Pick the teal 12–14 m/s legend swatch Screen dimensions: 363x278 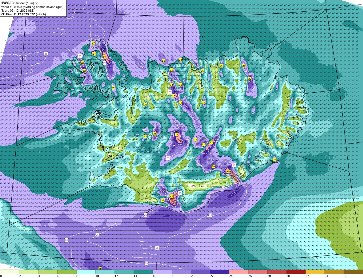point(124,272)
